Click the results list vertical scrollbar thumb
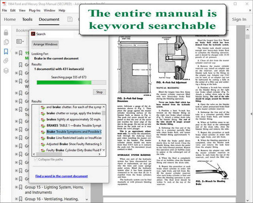The width and height of the screenshot is (253, 203). (104, 113)
